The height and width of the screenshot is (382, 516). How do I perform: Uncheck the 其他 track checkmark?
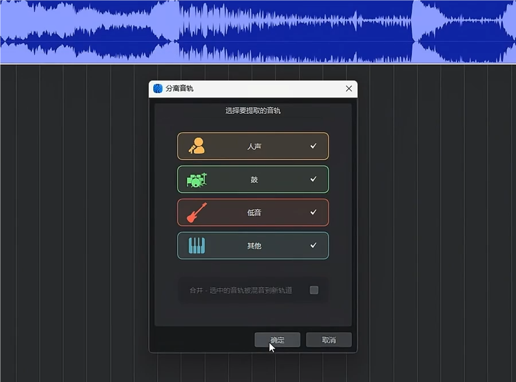click(x=313, y=246)
